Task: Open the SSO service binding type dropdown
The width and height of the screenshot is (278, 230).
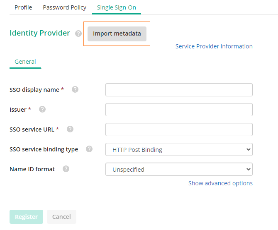Action: (179, 149)
